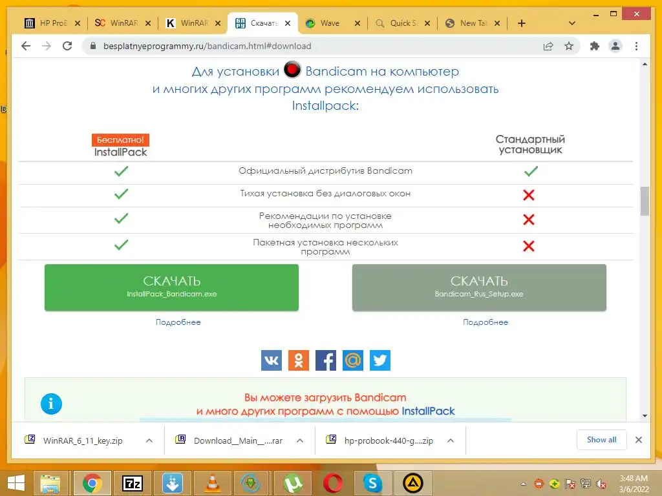This screenshot has height=496, width=662.
Task: Share page on Twitter
Action: [x=380, y=360]
